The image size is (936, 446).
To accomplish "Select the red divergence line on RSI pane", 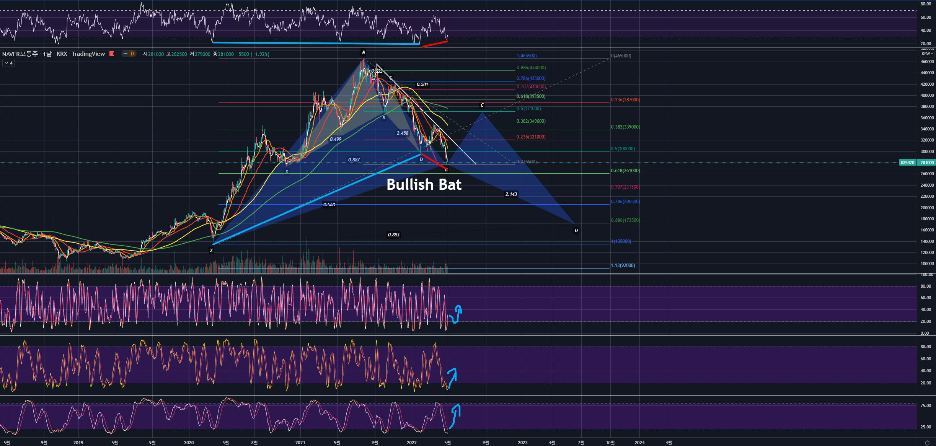I will (435, 44).
